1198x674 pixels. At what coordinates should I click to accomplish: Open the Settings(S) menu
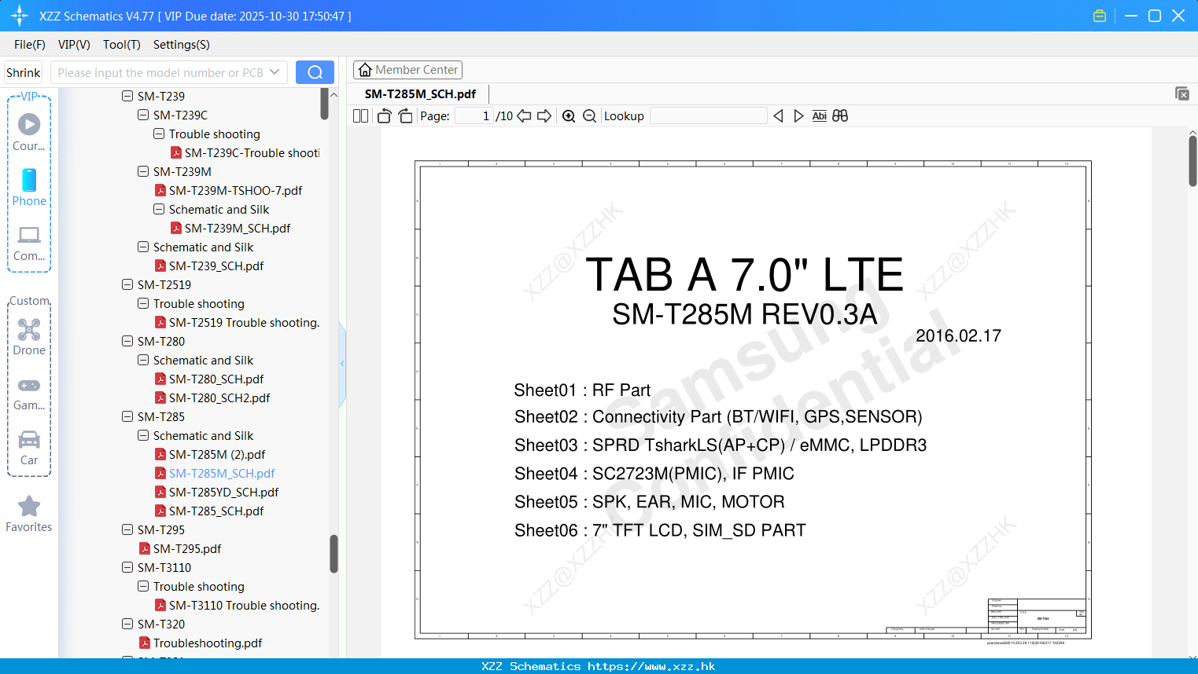click(182, 45)
